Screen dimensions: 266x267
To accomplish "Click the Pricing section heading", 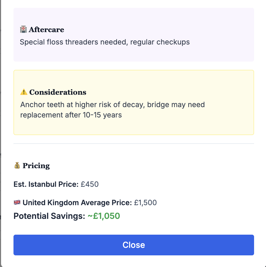I will tap(36, 166).
